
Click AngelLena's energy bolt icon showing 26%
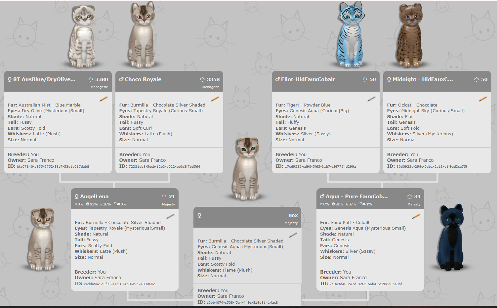pos(101,204)
